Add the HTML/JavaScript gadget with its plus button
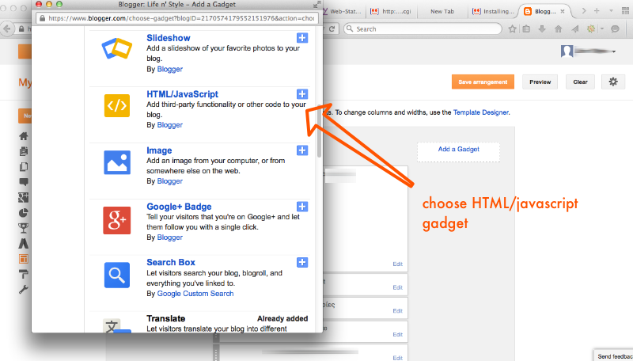This screenshot has height=361, width=633. point(302,94)
